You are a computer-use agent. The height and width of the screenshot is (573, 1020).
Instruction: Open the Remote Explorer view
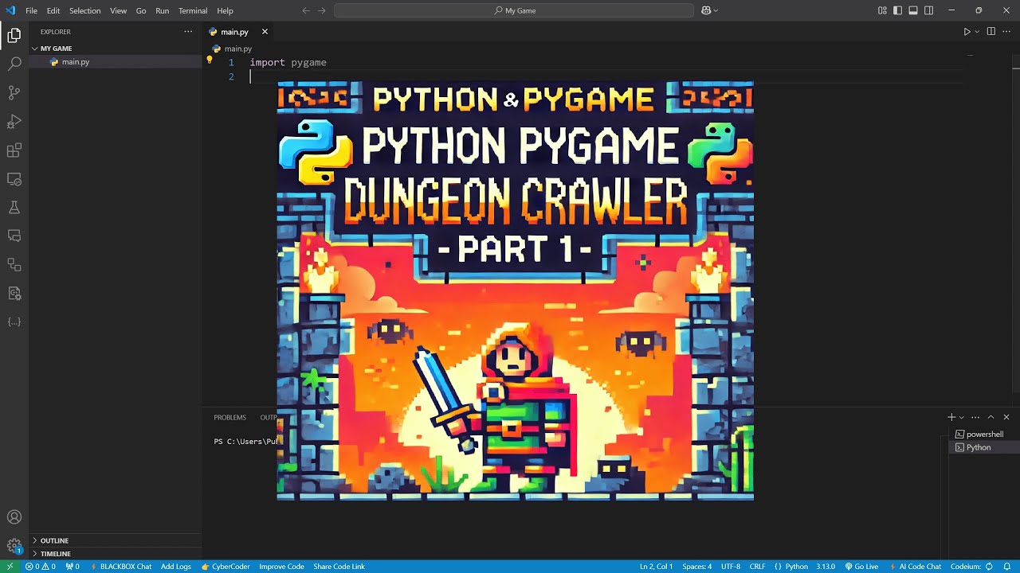(14, 178)
